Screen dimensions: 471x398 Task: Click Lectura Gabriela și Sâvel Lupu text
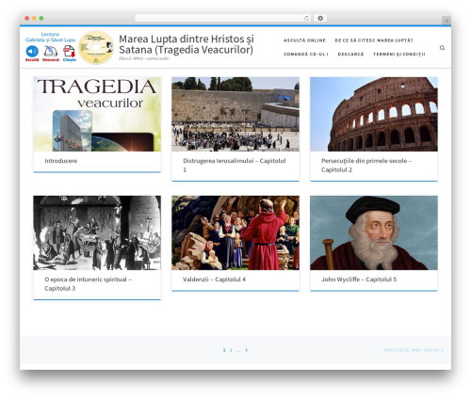[x=50, y=37]
